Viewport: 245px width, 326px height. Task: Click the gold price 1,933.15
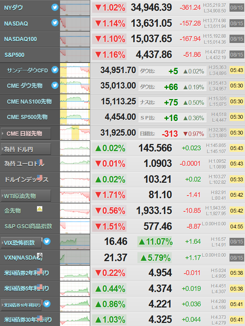click(x=154, y=211)
